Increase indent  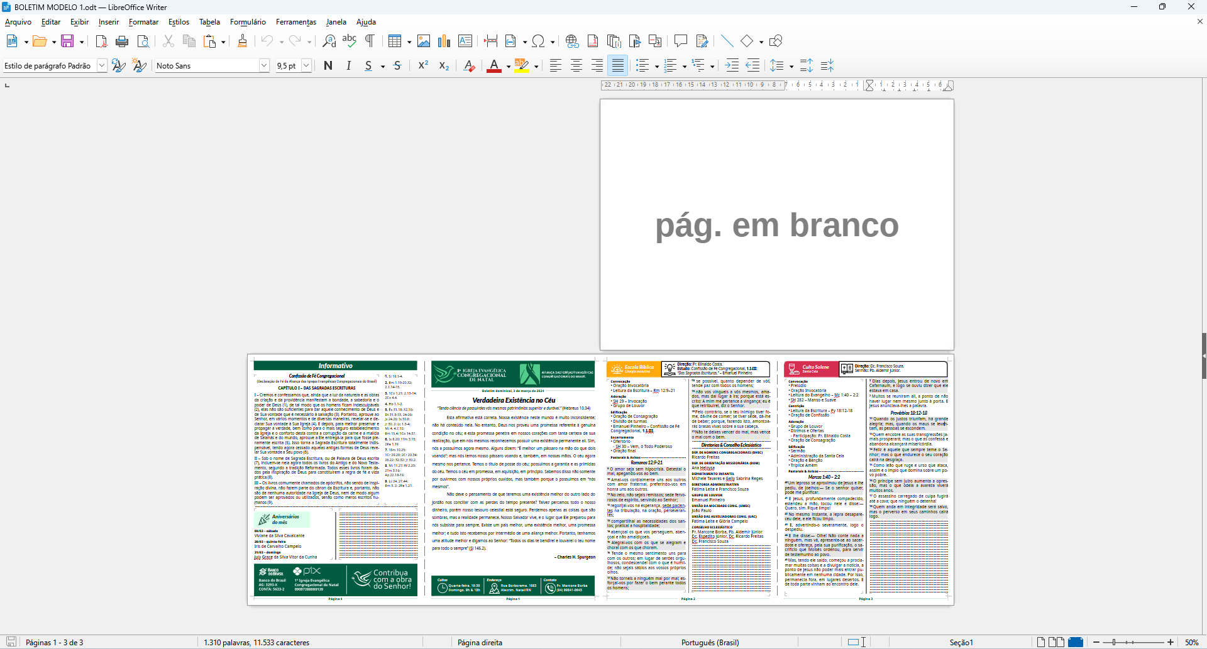pyautogui.click(x=732, y=65)
